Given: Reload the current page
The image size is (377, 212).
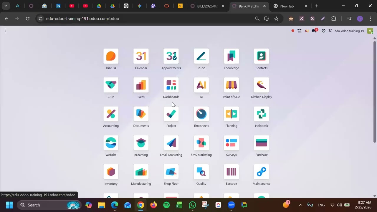Looking at the screenshot, I should point(28,19).
